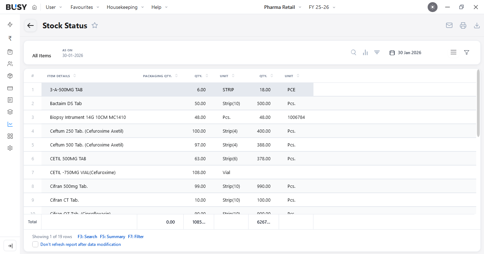Open the people/parties sidebar icon
This screenshot has width=484, height=254.
tap(10, 64)
